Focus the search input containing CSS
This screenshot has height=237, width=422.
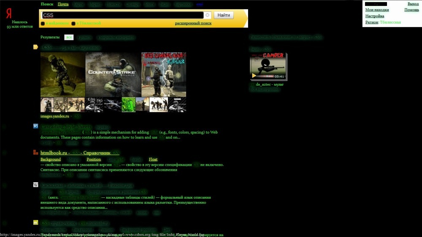(122, 15)
